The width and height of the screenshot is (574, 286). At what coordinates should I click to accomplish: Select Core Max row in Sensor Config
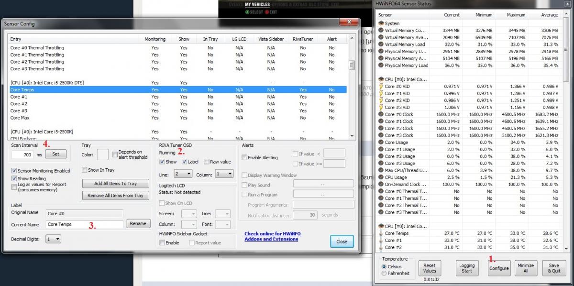(x=177, y=118)
